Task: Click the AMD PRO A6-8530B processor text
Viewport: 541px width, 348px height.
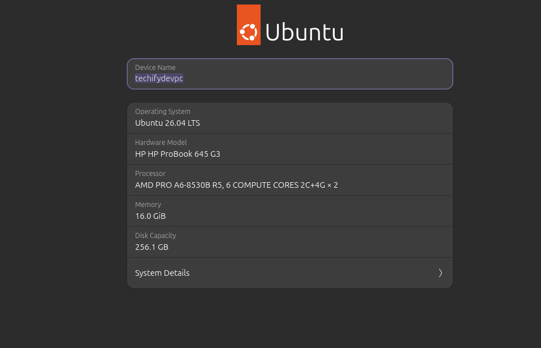Action: point(236,185)
